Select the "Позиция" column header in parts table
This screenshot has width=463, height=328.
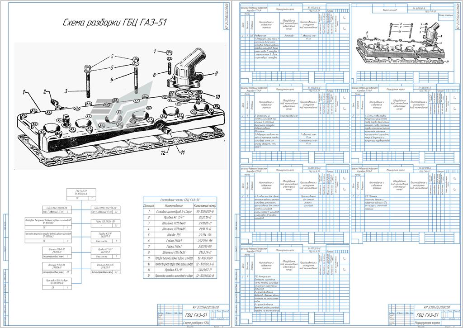(149, 206)
